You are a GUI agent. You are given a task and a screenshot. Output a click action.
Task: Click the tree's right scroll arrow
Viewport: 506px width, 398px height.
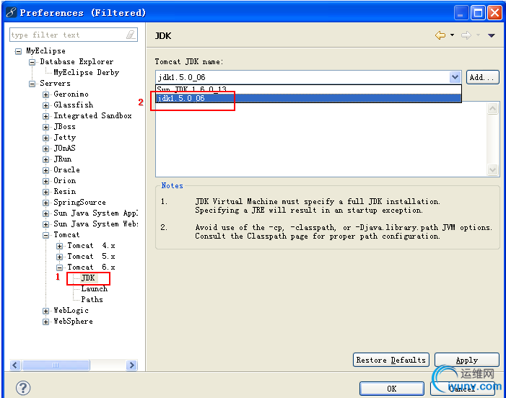point(131,365)
